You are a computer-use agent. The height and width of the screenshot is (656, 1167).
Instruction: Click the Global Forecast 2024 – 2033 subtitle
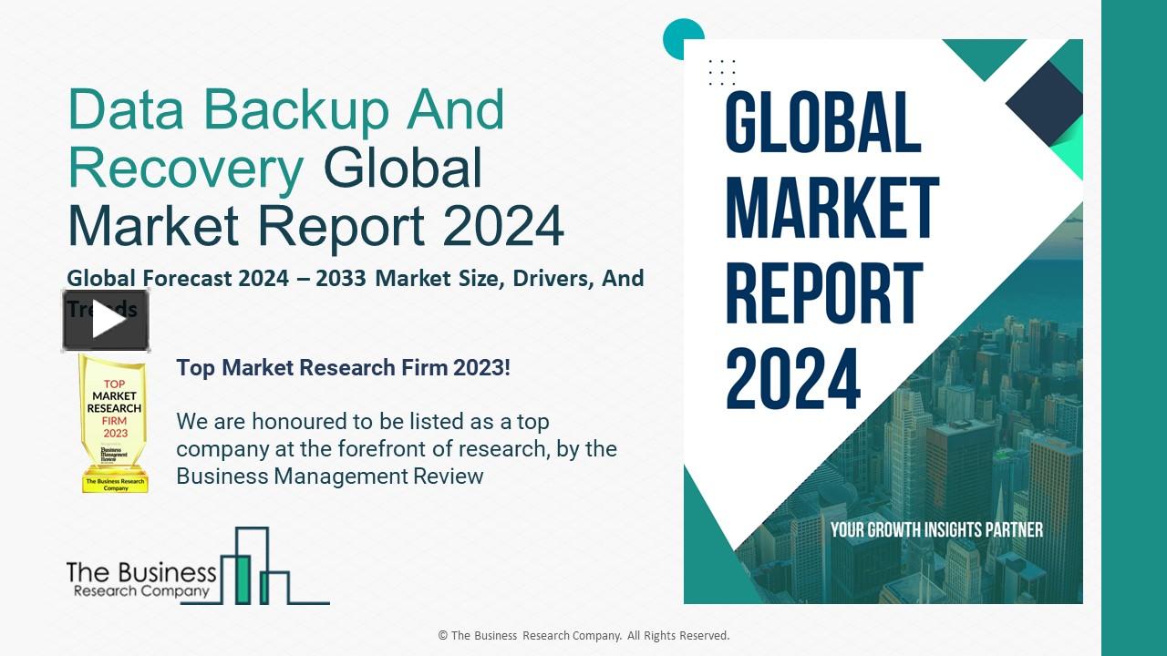click(x=354, y=279)
